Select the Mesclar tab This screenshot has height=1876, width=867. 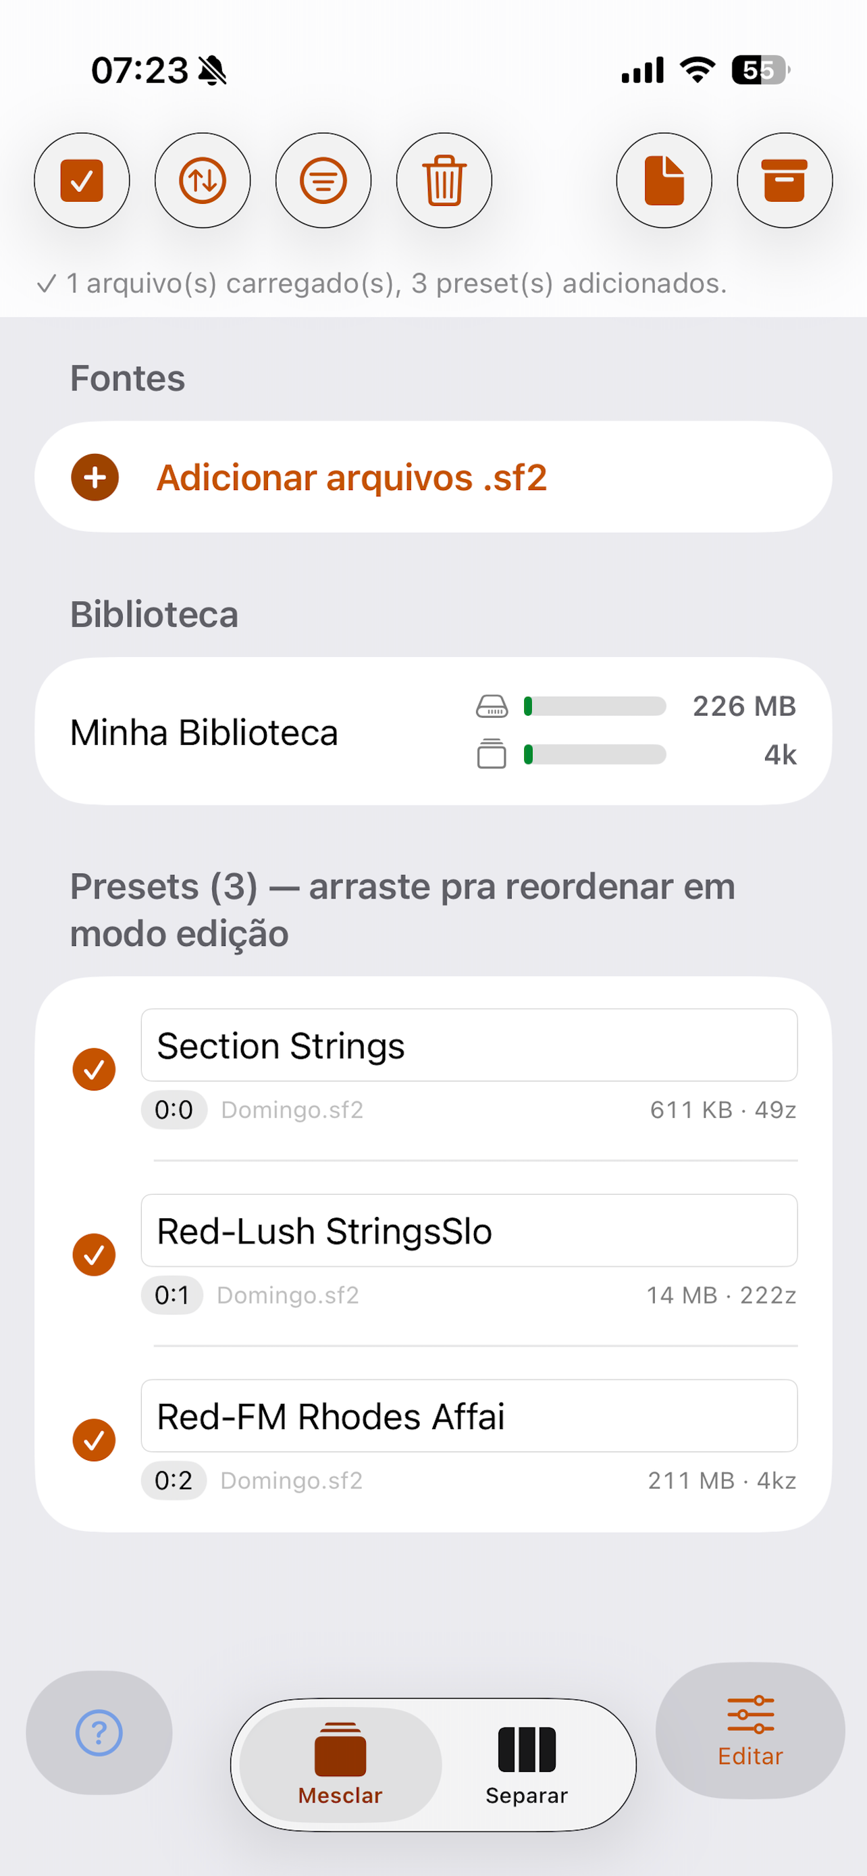tap(340, 1765)
